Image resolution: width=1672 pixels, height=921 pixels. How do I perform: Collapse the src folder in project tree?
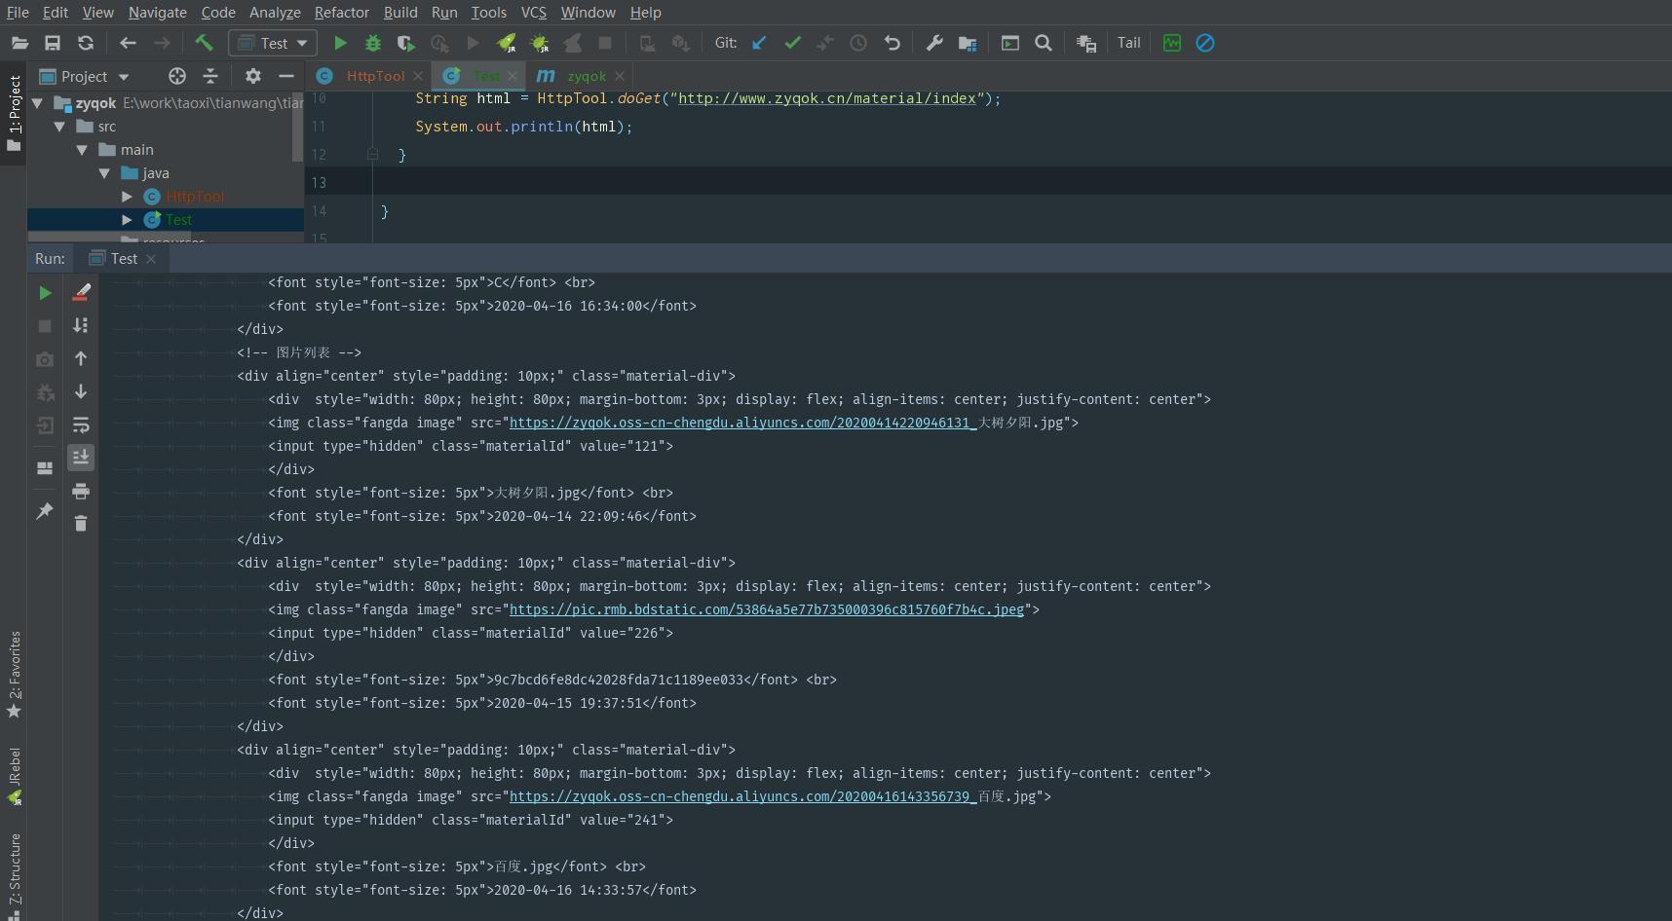coord(59,127)
